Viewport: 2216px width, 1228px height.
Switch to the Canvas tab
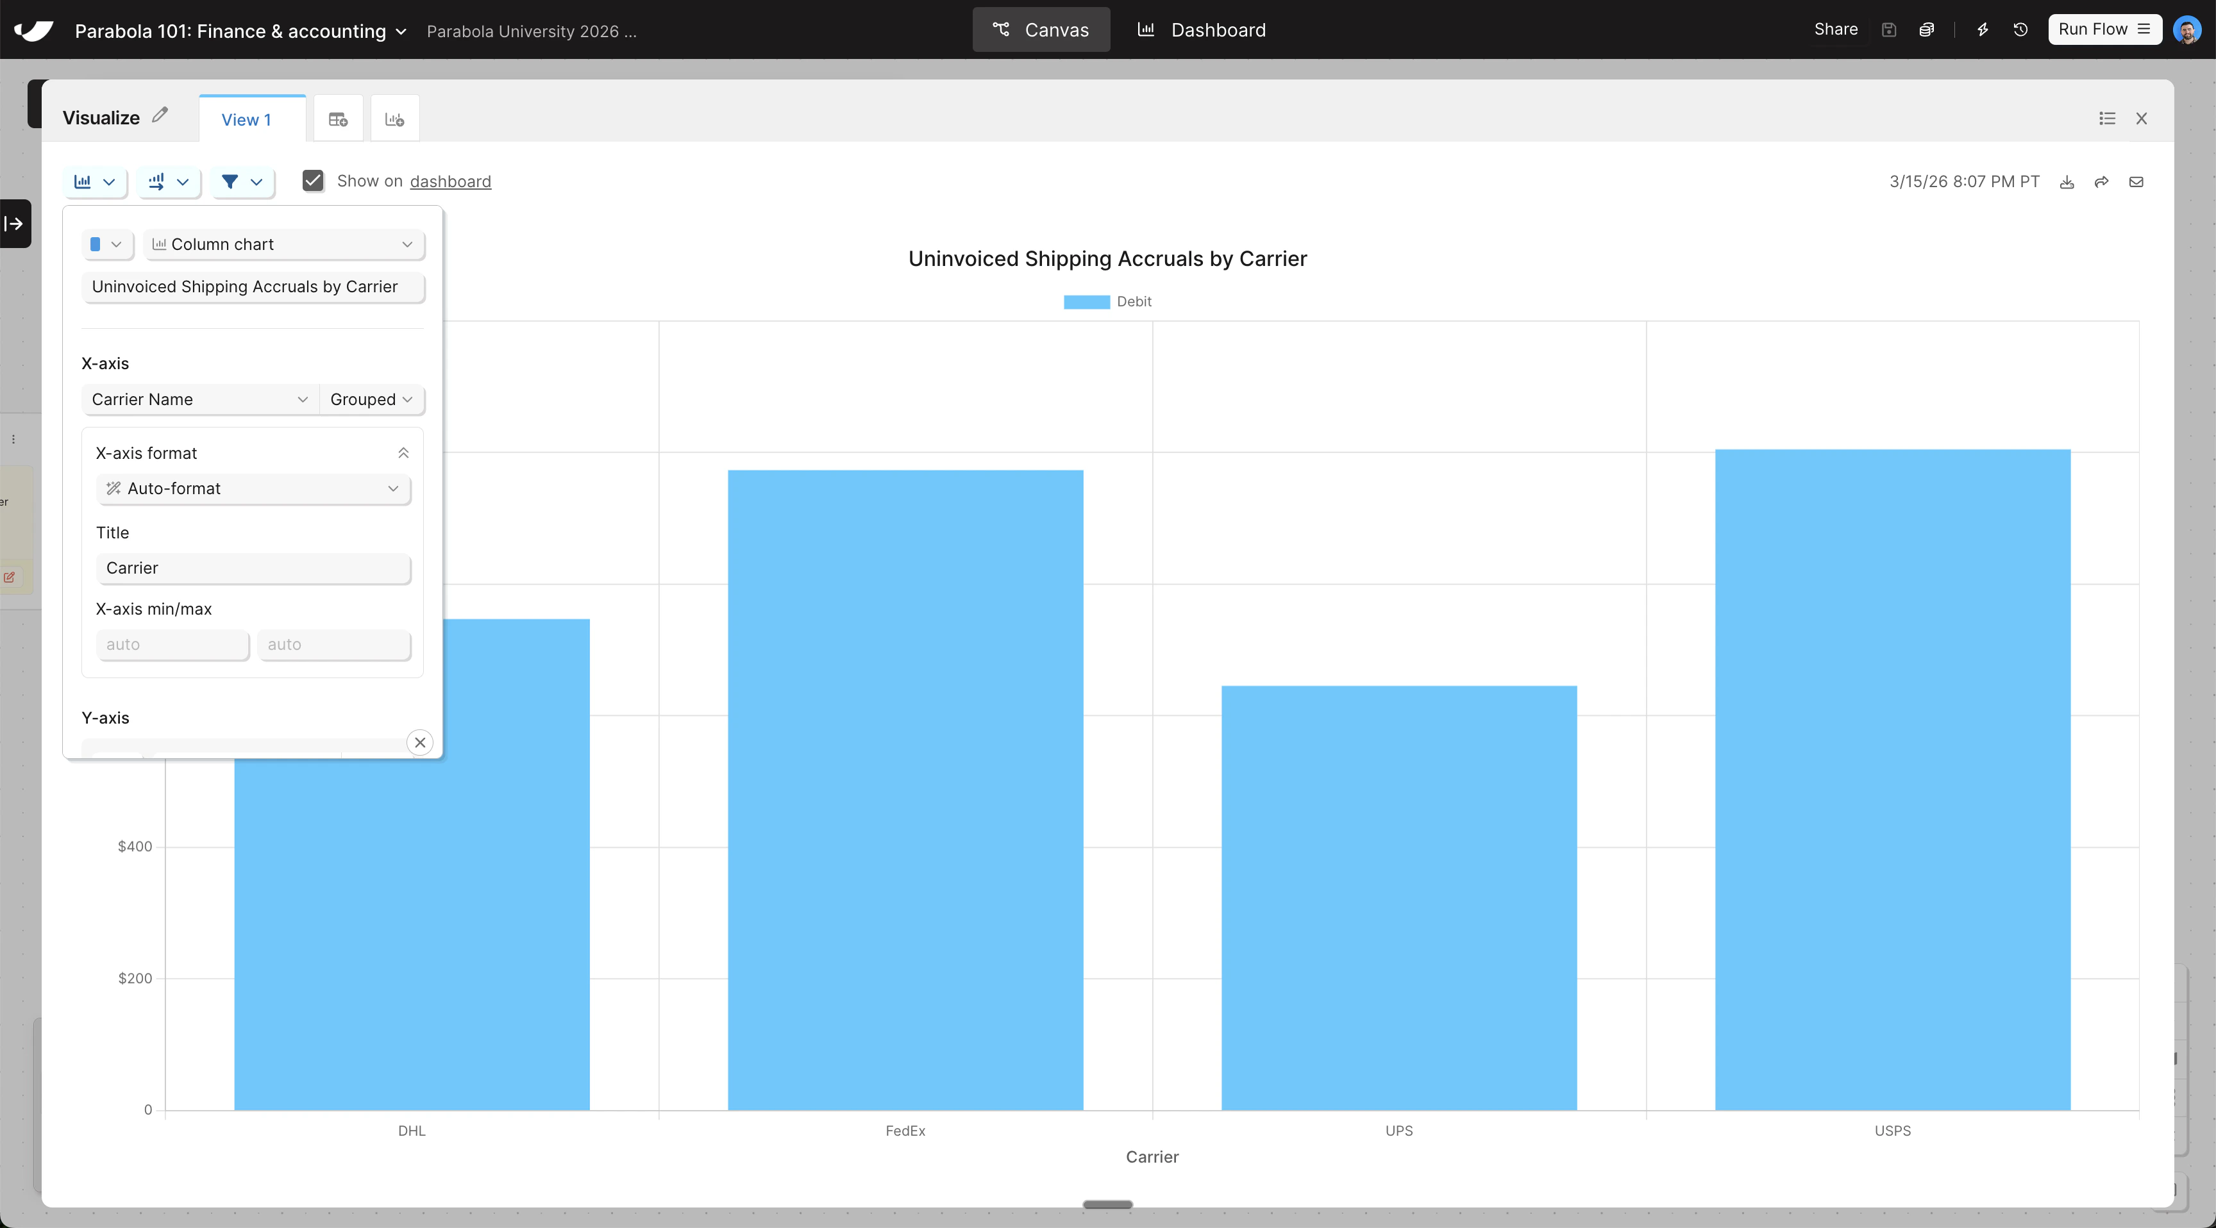pos(1041,30)
